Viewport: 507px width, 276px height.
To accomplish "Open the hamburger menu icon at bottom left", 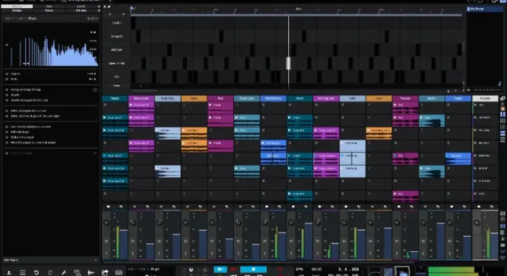I will click(x=22, y=272).
